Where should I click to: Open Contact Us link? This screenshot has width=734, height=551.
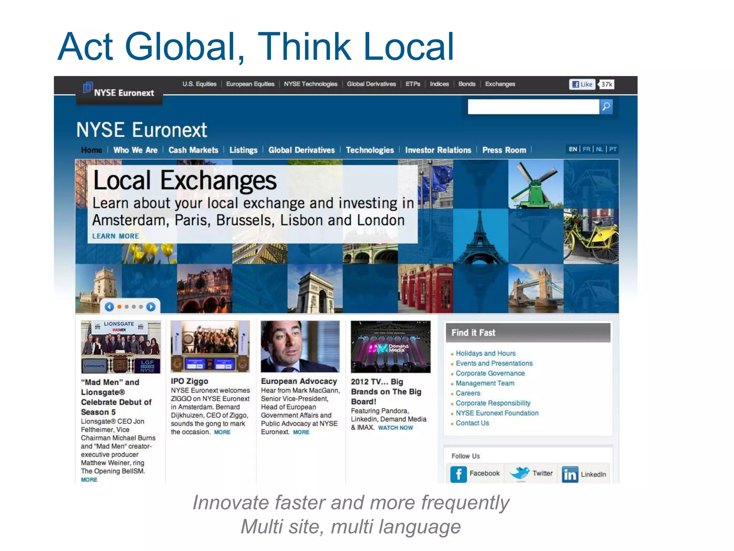472,423
